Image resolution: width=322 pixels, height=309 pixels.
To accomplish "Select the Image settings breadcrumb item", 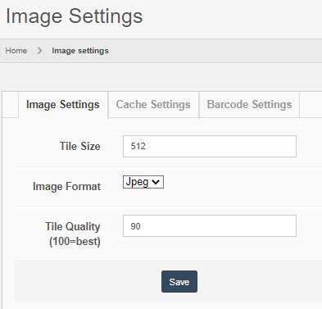I will click(80, 51).
